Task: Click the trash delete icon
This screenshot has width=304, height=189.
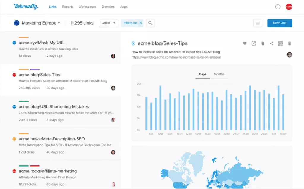Action: pos(289,43)
